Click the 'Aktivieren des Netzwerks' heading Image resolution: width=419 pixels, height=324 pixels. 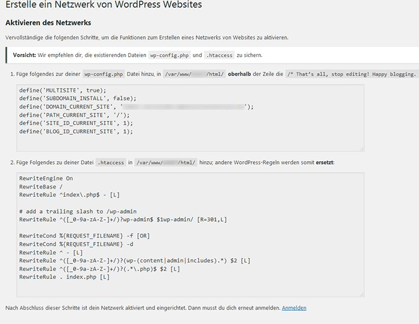tap(48, 23)
